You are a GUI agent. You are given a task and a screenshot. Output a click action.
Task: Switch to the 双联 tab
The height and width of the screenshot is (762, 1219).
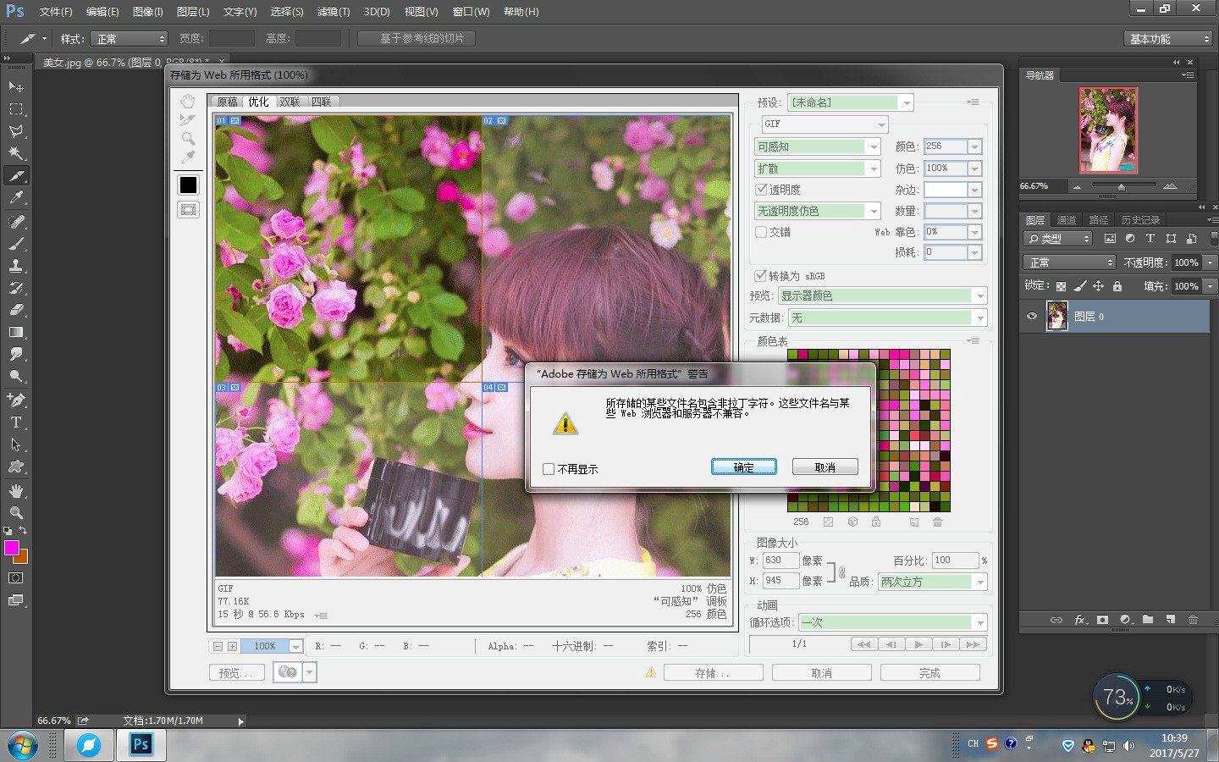(x=290, y=101)
